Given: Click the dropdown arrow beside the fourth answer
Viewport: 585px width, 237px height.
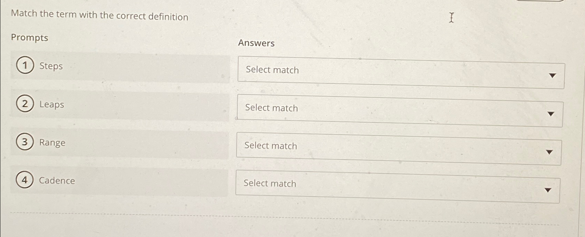Looking at the screenshot, I should [x=548, y=190].
